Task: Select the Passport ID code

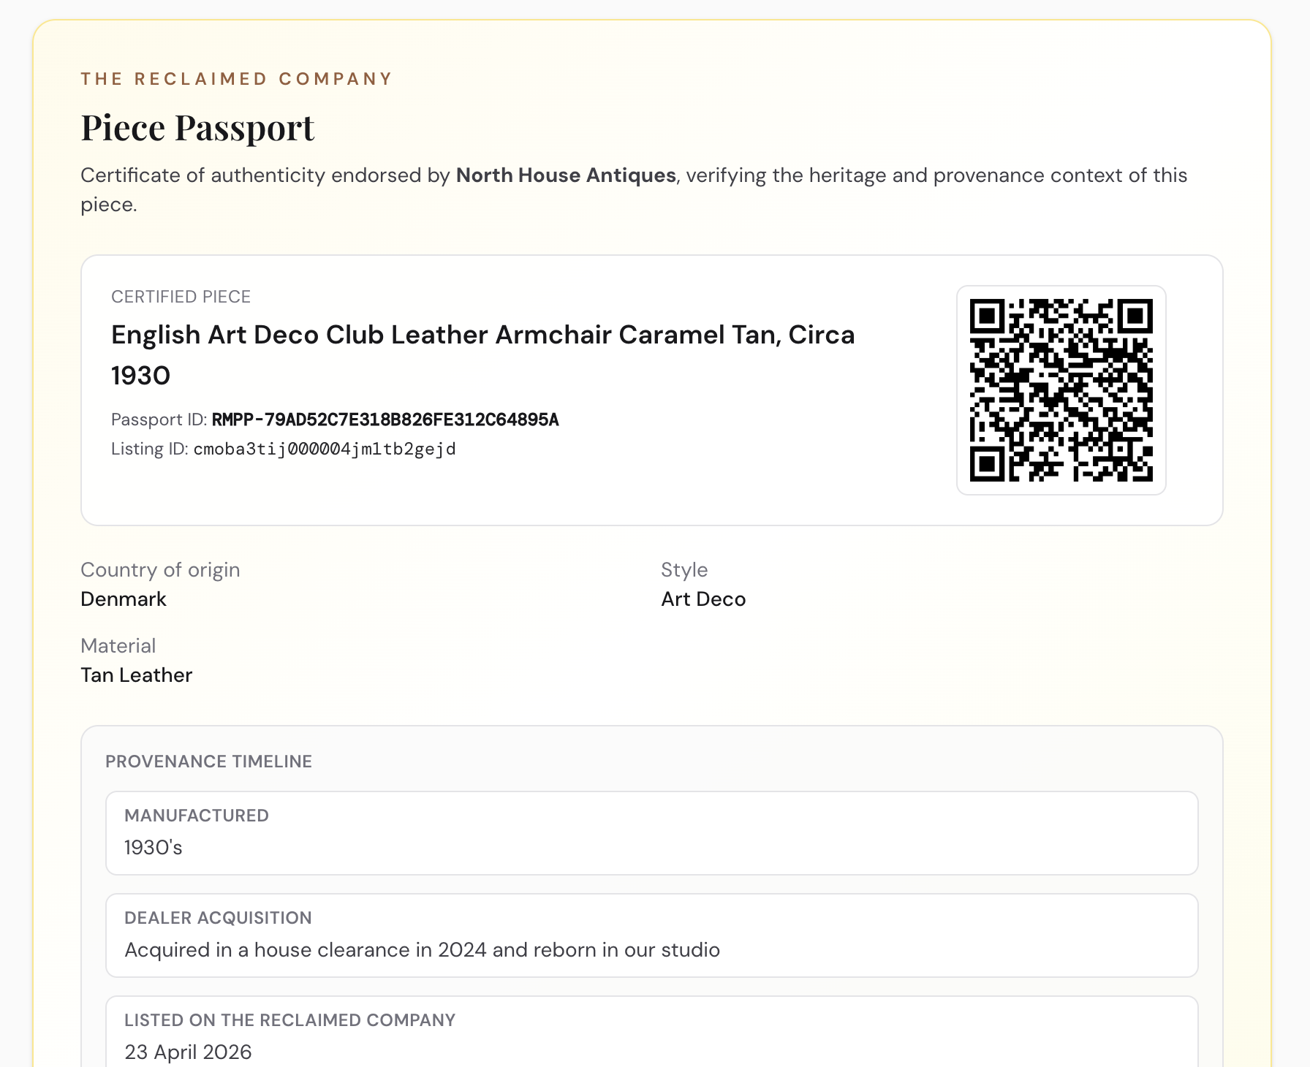Action: [x=385, y=419]
